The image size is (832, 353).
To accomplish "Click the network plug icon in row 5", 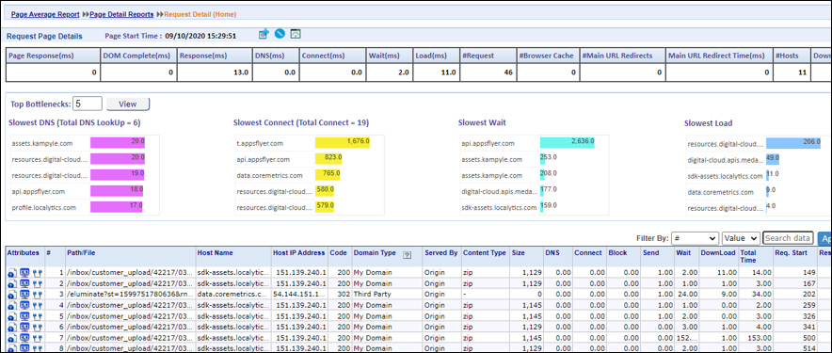I will click(x=37, y=316).
